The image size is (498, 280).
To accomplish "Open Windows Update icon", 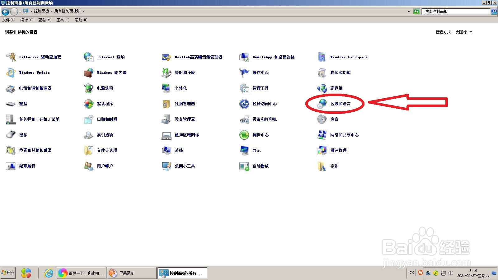I will tap(11, 72).
